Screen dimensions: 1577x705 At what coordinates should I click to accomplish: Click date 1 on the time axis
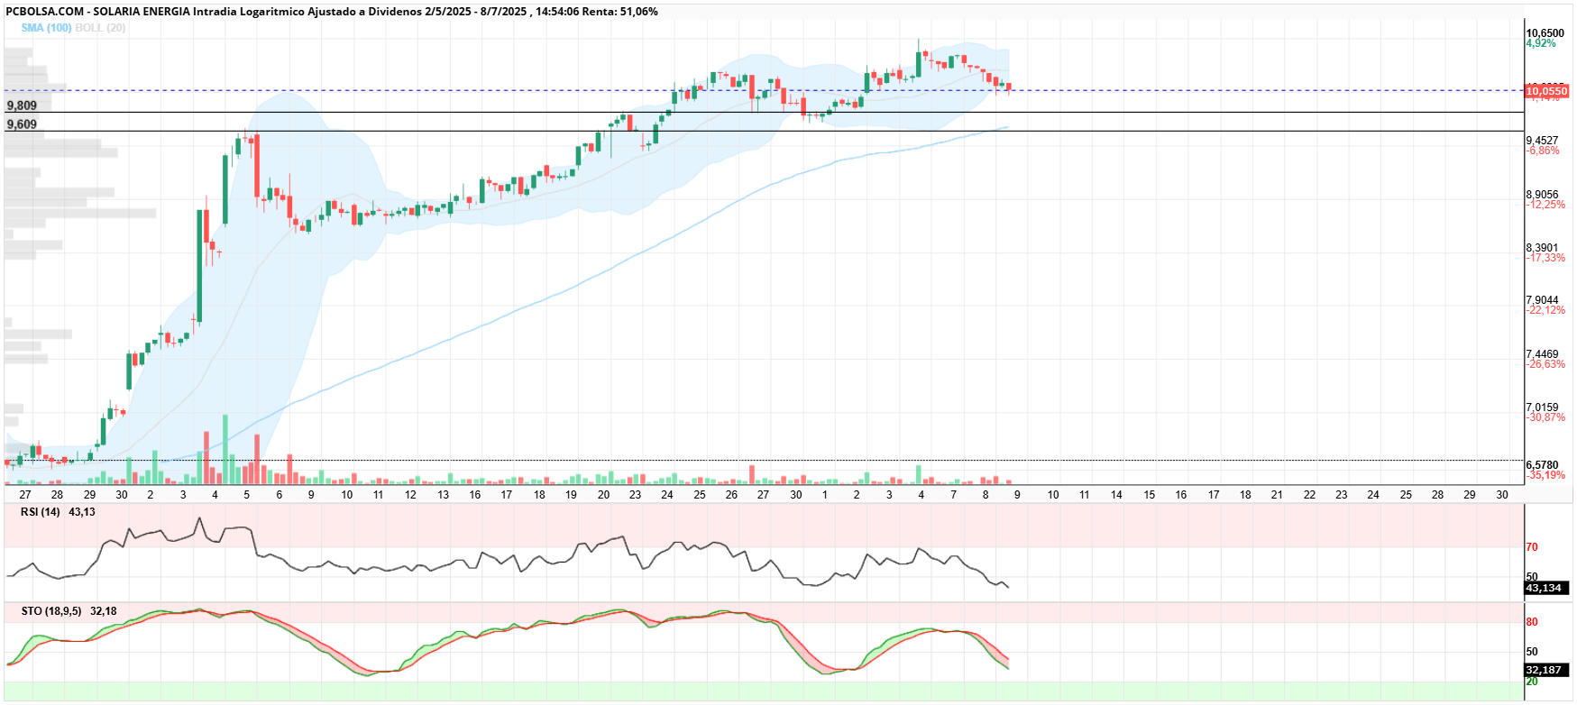point(825,495)
